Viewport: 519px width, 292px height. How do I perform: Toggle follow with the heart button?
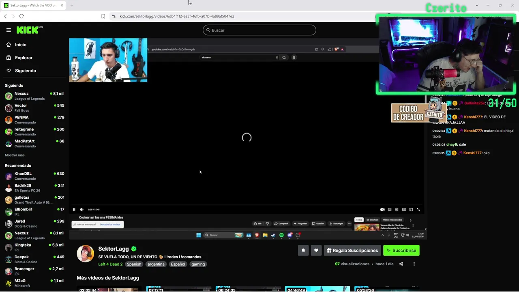tap(316, 250)
